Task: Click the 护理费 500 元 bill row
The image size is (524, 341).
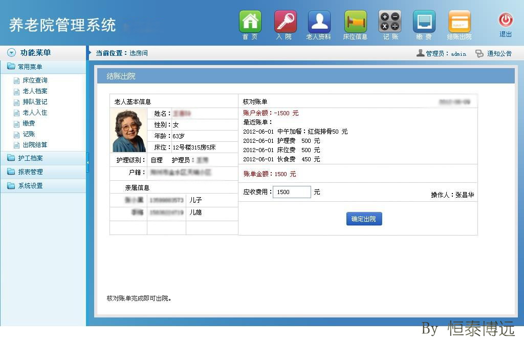Action: 281,141
